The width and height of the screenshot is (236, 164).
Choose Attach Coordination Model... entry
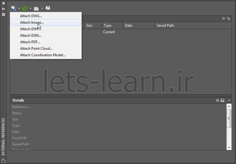pos(46,55)
